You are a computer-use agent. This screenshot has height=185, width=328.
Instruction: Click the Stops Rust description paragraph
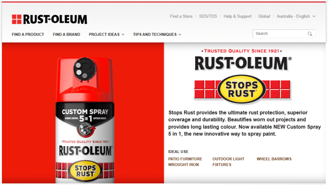[x=244, y=123]
